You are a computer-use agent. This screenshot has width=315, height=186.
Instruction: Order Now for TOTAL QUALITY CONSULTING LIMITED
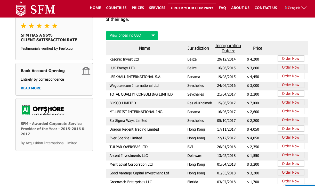click(291, 94)
